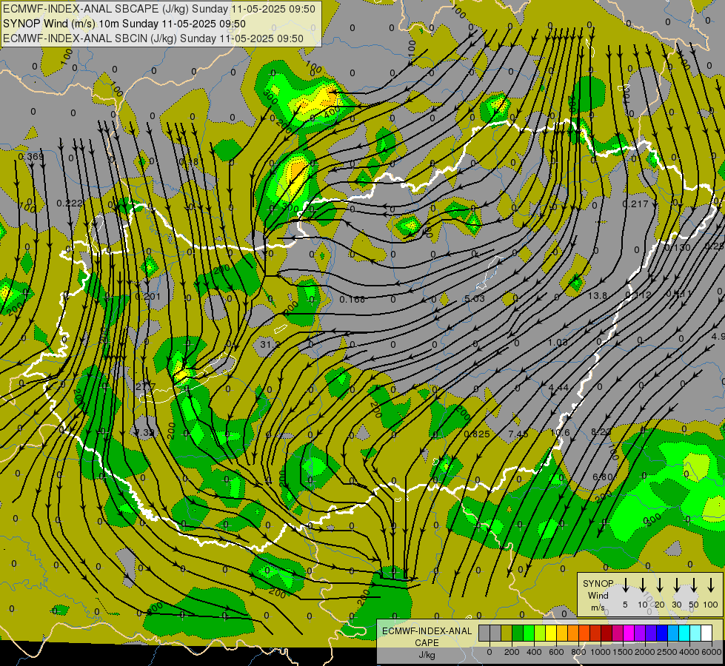Click the arrow above 50 in SYNOP legend
The image size is (725, 666).
click(694, 585)
